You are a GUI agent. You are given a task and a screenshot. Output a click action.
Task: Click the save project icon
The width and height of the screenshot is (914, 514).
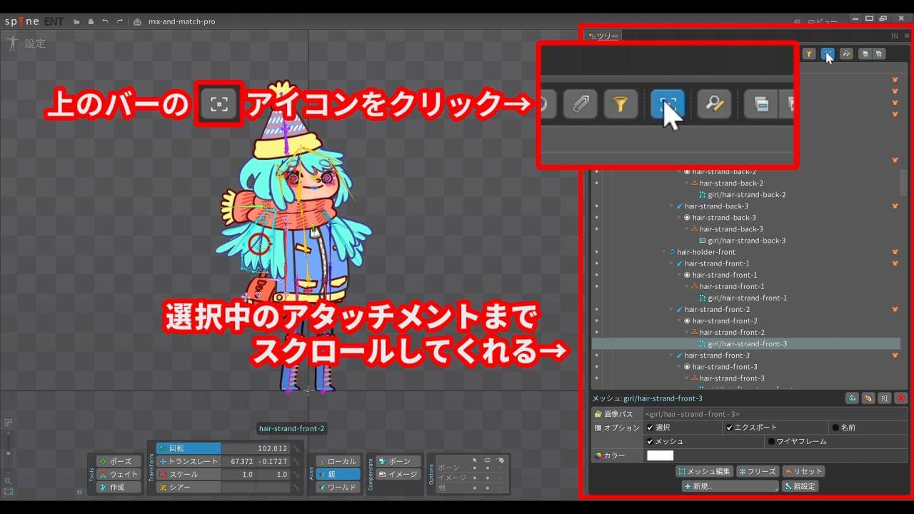tap(91, 21)
